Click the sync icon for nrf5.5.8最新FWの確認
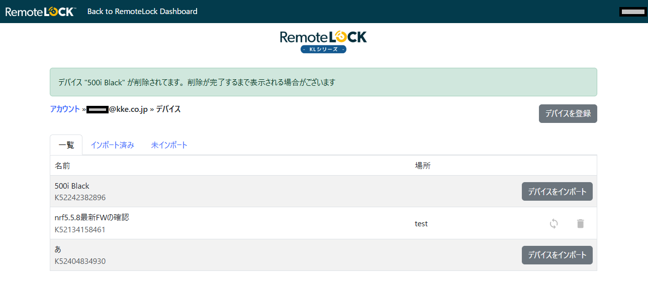The width and height of the screenshot is (648, 290). point(553,223)
